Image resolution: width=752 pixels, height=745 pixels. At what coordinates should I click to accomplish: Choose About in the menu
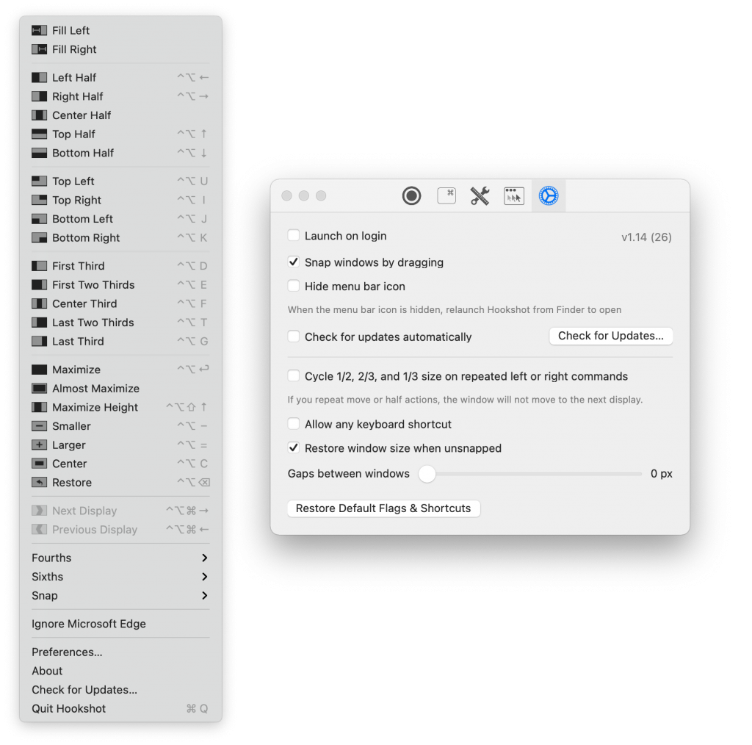[x=120, y=671]
